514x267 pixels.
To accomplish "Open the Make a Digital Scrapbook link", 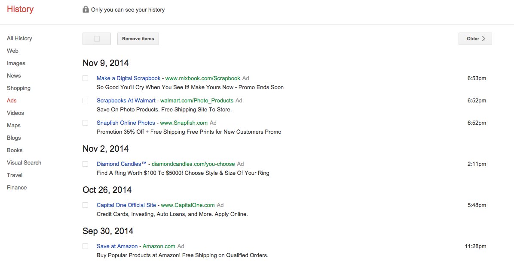I will pyautogui.click(x=128, y=78).
